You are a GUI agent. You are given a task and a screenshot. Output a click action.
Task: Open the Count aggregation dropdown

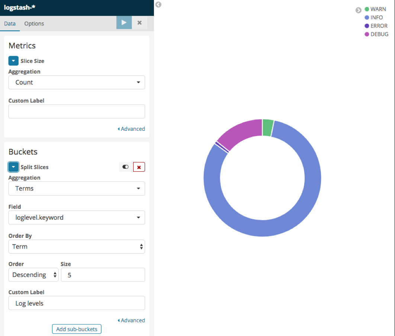(x=77, y=83)
